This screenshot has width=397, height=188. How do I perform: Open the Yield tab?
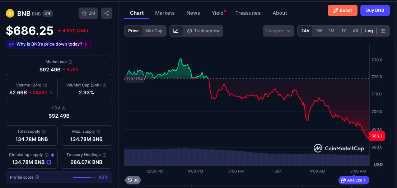(x=218, y=13)
